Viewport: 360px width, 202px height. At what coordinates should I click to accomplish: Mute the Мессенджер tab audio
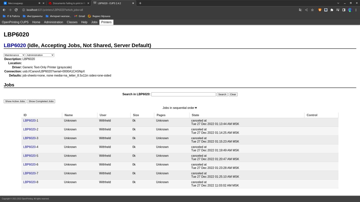coord(39,3)
